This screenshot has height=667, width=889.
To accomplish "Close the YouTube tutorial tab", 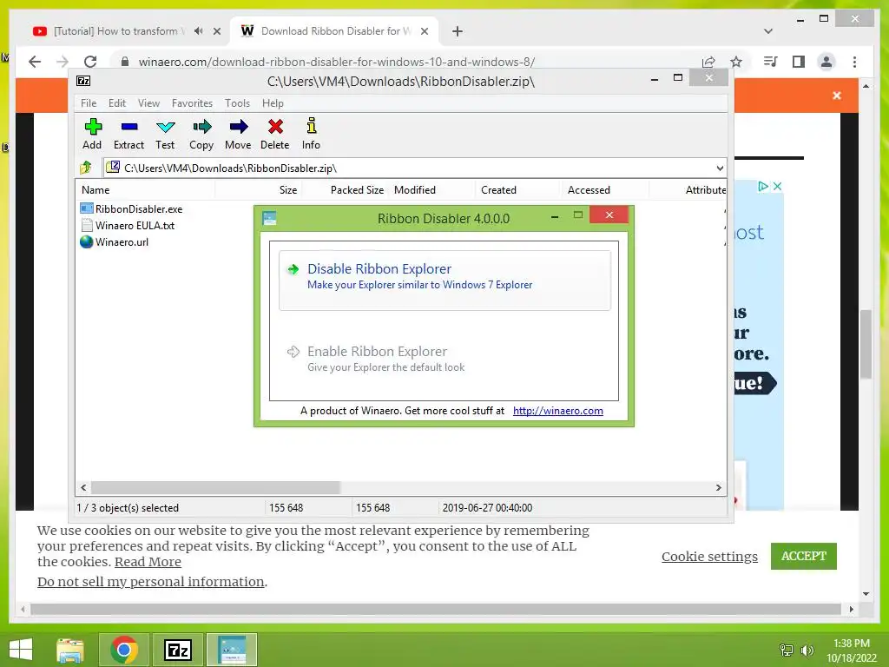I will click(x=216, y=31).
